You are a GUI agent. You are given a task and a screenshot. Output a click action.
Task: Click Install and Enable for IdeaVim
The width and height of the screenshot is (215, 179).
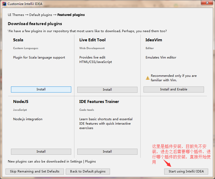pos(174,89)
